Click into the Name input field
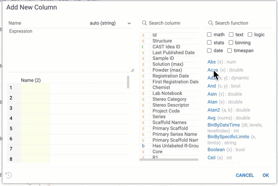Image resolution: width=278 pixels, height=186 pixels. (x=47, y=23)
